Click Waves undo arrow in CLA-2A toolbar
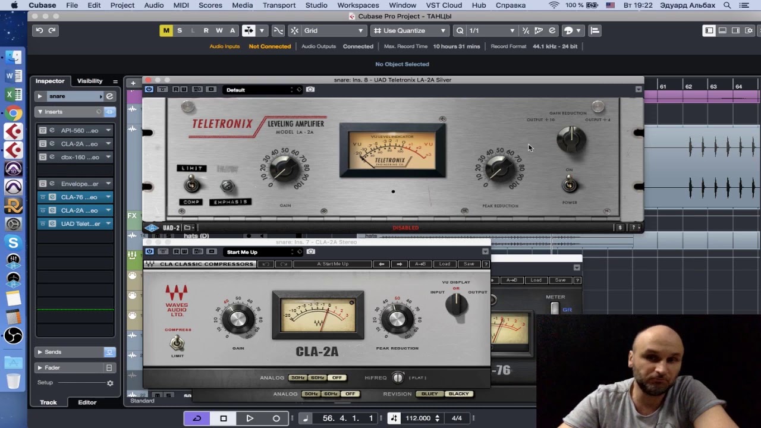761x428 pixels. (266, 264)
